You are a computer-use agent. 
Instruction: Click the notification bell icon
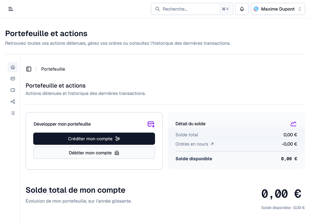point(242,9)
